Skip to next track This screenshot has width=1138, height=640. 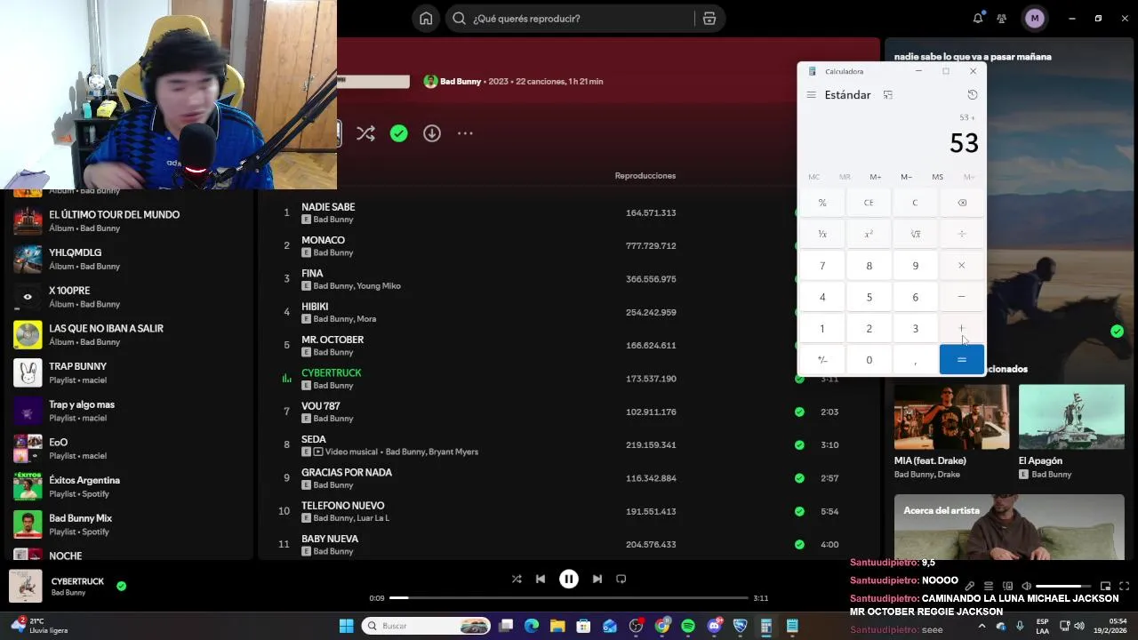[597, 579]
